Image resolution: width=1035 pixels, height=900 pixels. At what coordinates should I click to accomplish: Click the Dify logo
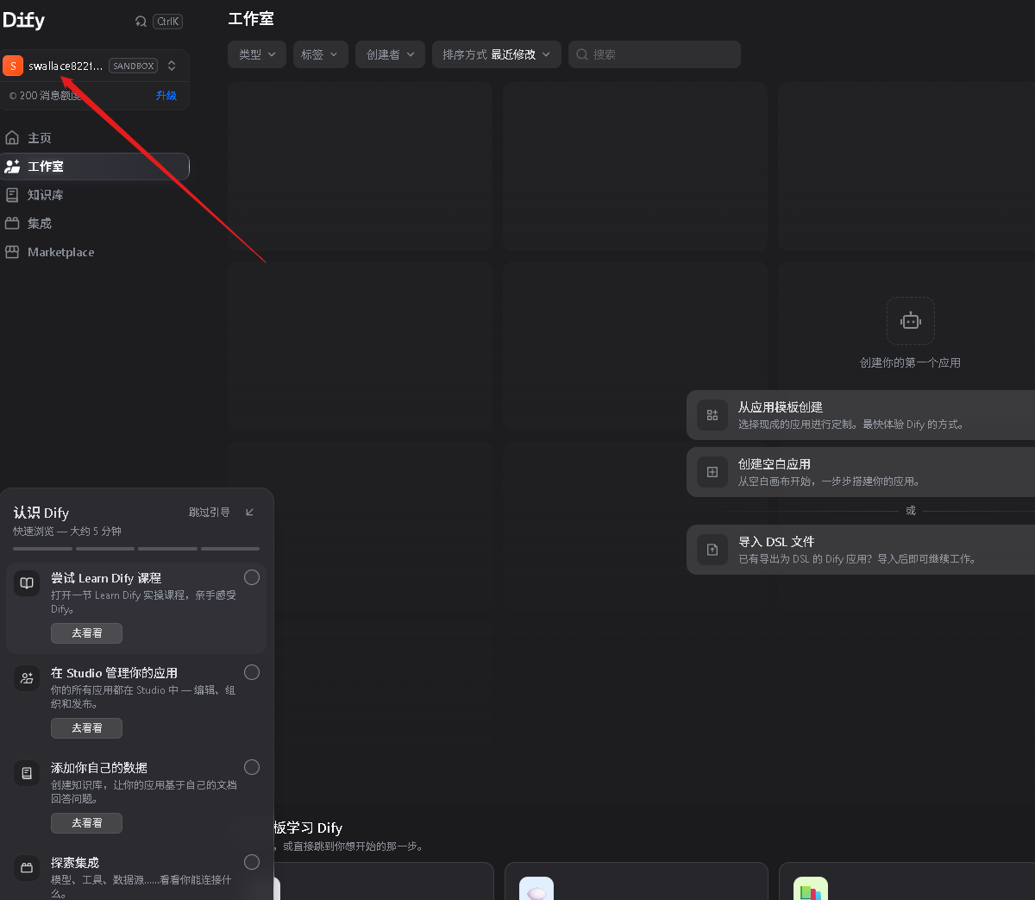(24, 20)
